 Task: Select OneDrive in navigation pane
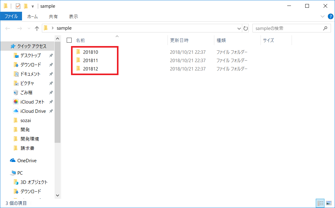tap(27, 160)
